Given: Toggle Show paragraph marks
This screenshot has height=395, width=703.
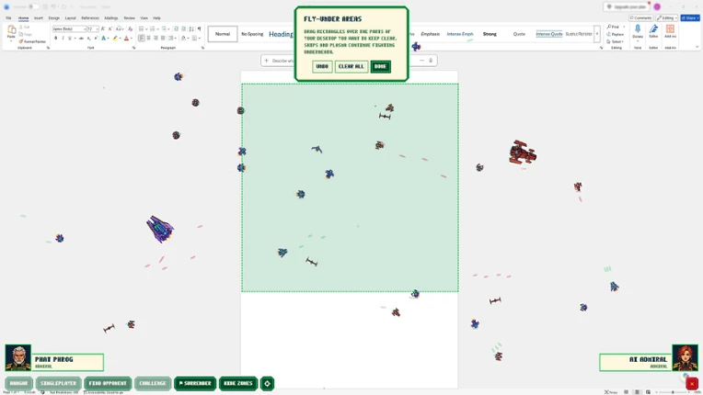Looking at the screenshot, I should [200, 28].
